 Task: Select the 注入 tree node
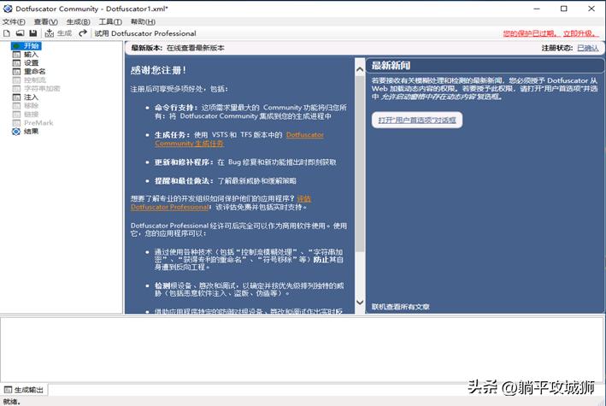pos(31,97)
